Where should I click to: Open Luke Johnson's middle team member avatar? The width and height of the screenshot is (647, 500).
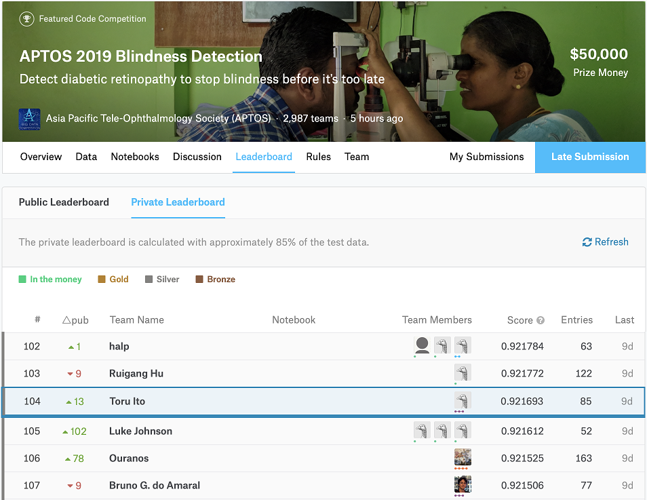tap(442, 430)
